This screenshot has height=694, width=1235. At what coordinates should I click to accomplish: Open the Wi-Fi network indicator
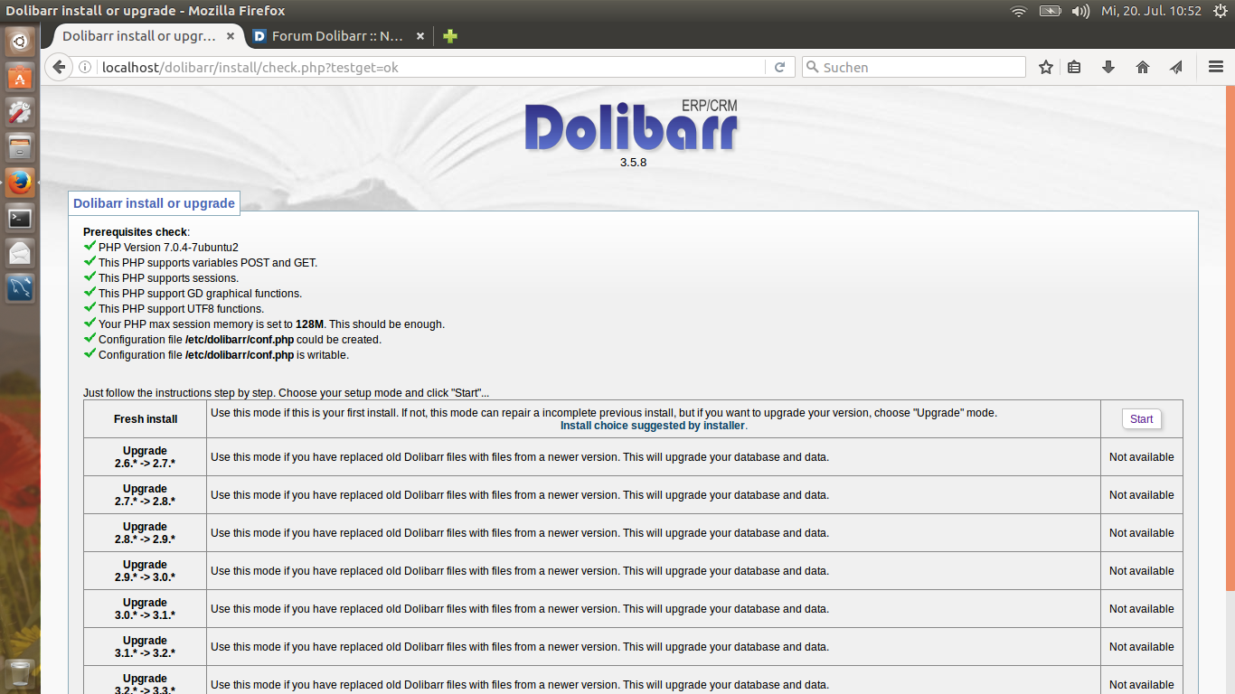(x=1019, y=11)
